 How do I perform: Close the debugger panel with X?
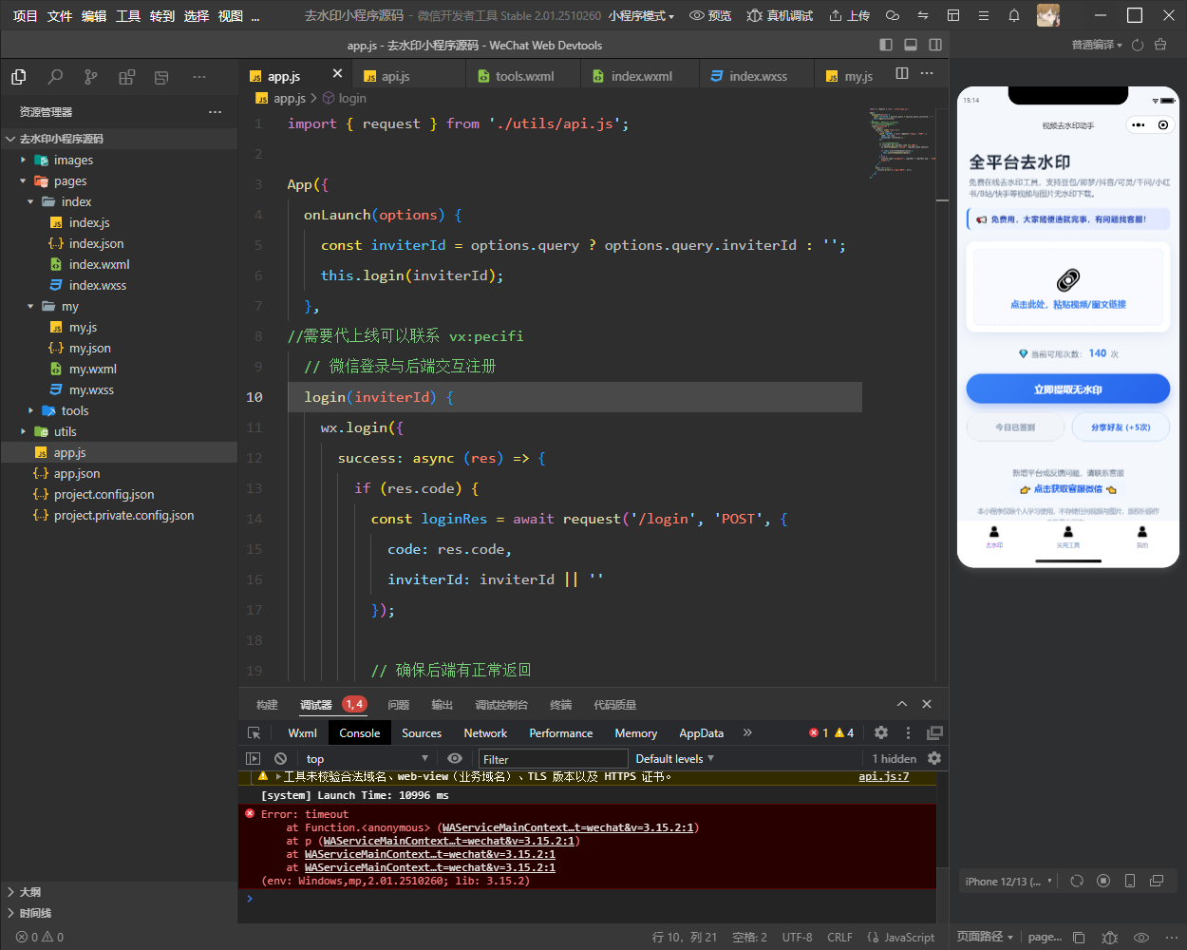927,704
